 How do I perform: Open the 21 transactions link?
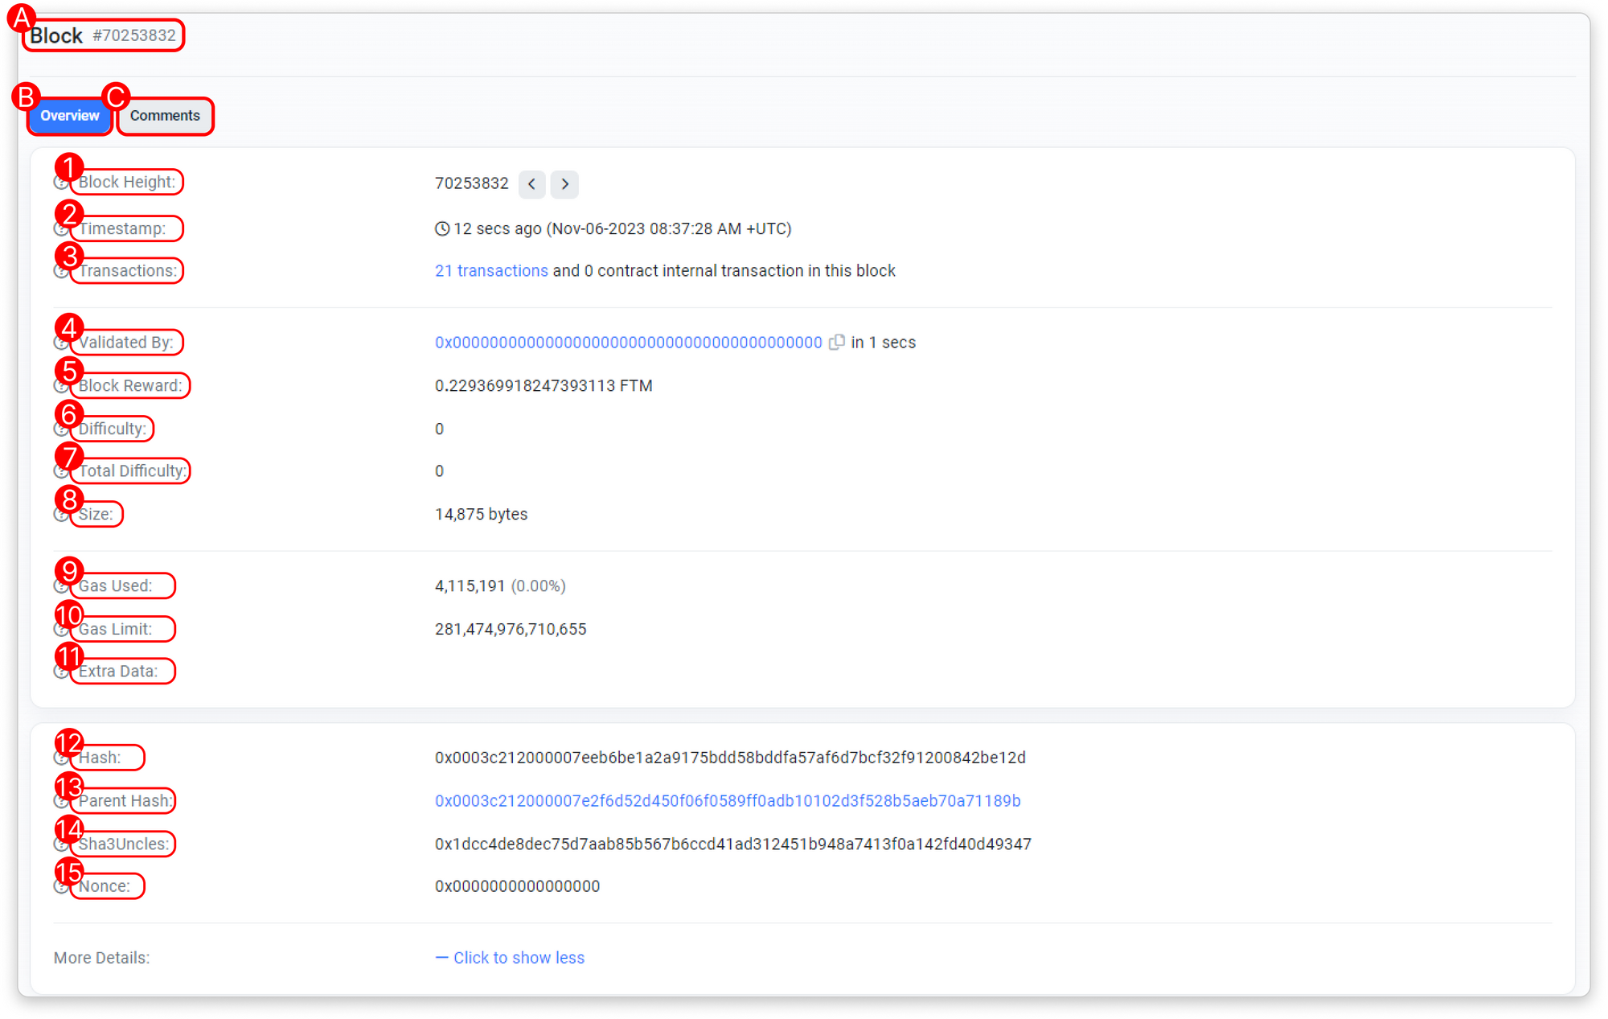491,271
